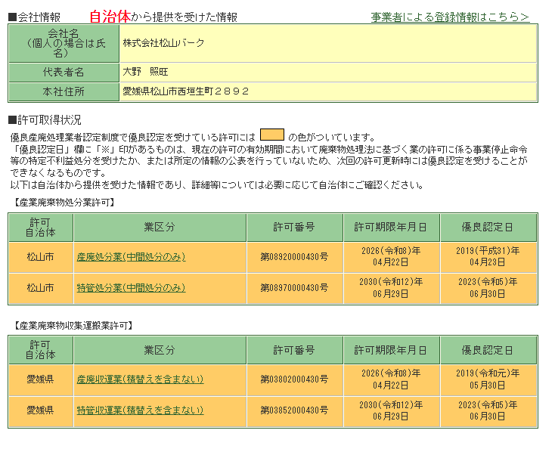Click the ■許可取得状況 section heading

click(x=45, y=120)
